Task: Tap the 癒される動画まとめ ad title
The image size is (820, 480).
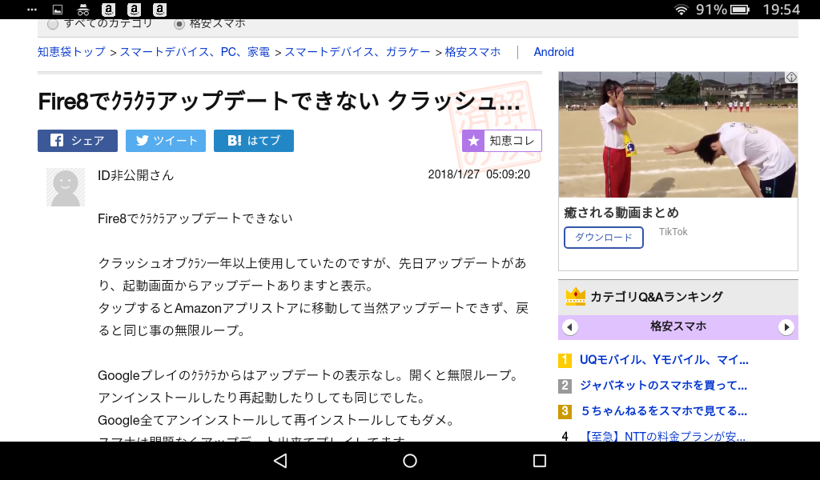Action: (x=621, y=213)
